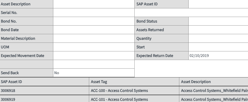Click the Send Back field showing No
Viewport: 248px width, 102px height.
click(94, 73)
